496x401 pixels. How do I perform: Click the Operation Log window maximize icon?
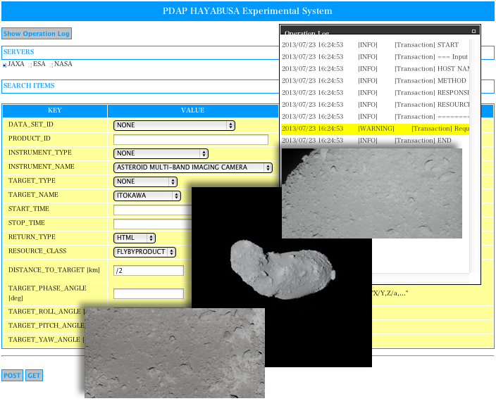pyautogui.click(x=473, y=31)
